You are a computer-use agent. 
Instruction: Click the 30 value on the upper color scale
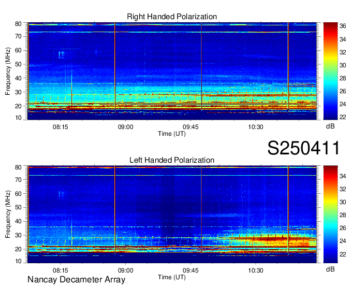[343, 65]
